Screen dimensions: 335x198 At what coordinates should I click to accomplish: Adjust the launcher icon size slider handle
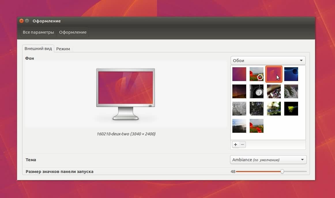(282, 171)
